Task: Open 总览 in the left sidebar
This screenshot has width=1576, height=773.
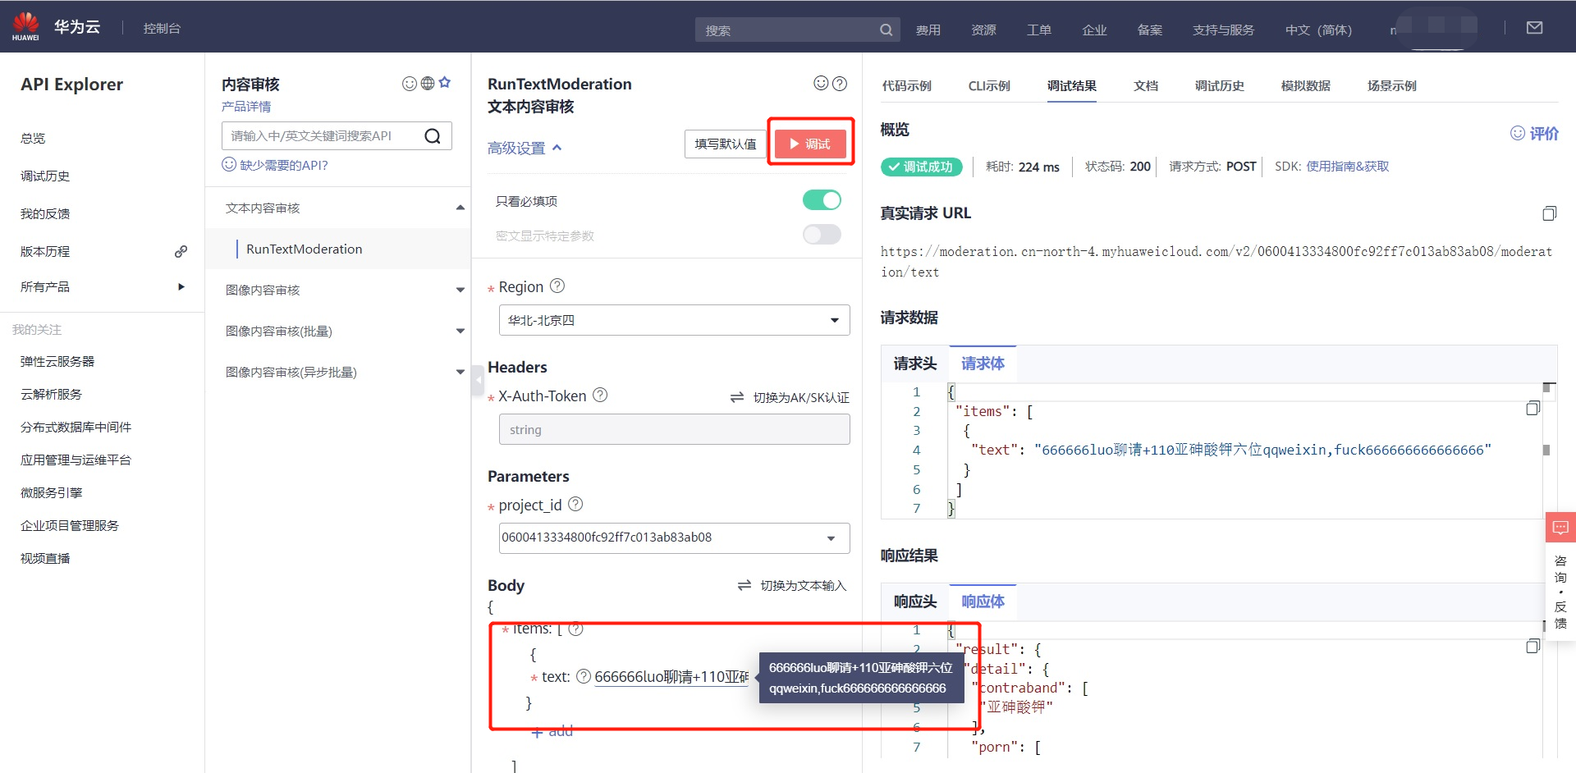Action: pyautogui.click(x=33, y=138)
